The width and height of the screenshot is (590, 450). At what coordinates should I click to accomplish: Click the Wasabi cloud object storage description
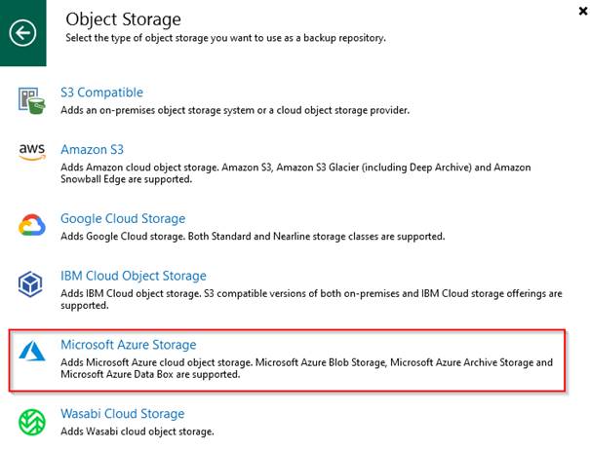(x=138, y=431)
